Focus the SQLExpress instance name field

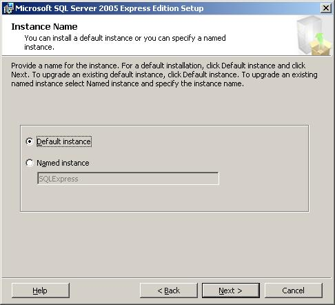[128, 179]
